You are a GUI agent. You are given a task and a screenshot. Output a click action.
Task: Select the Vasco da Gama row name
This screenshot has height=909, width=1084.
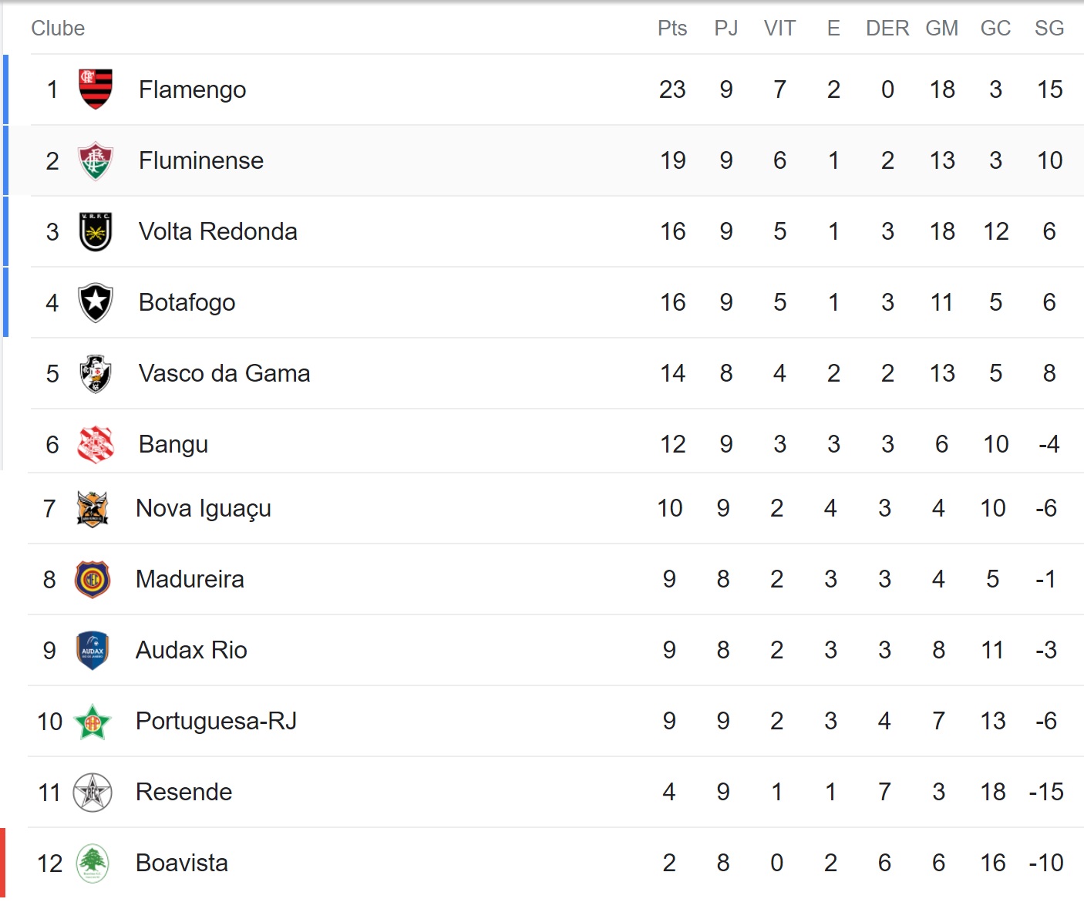click(224, 373)
